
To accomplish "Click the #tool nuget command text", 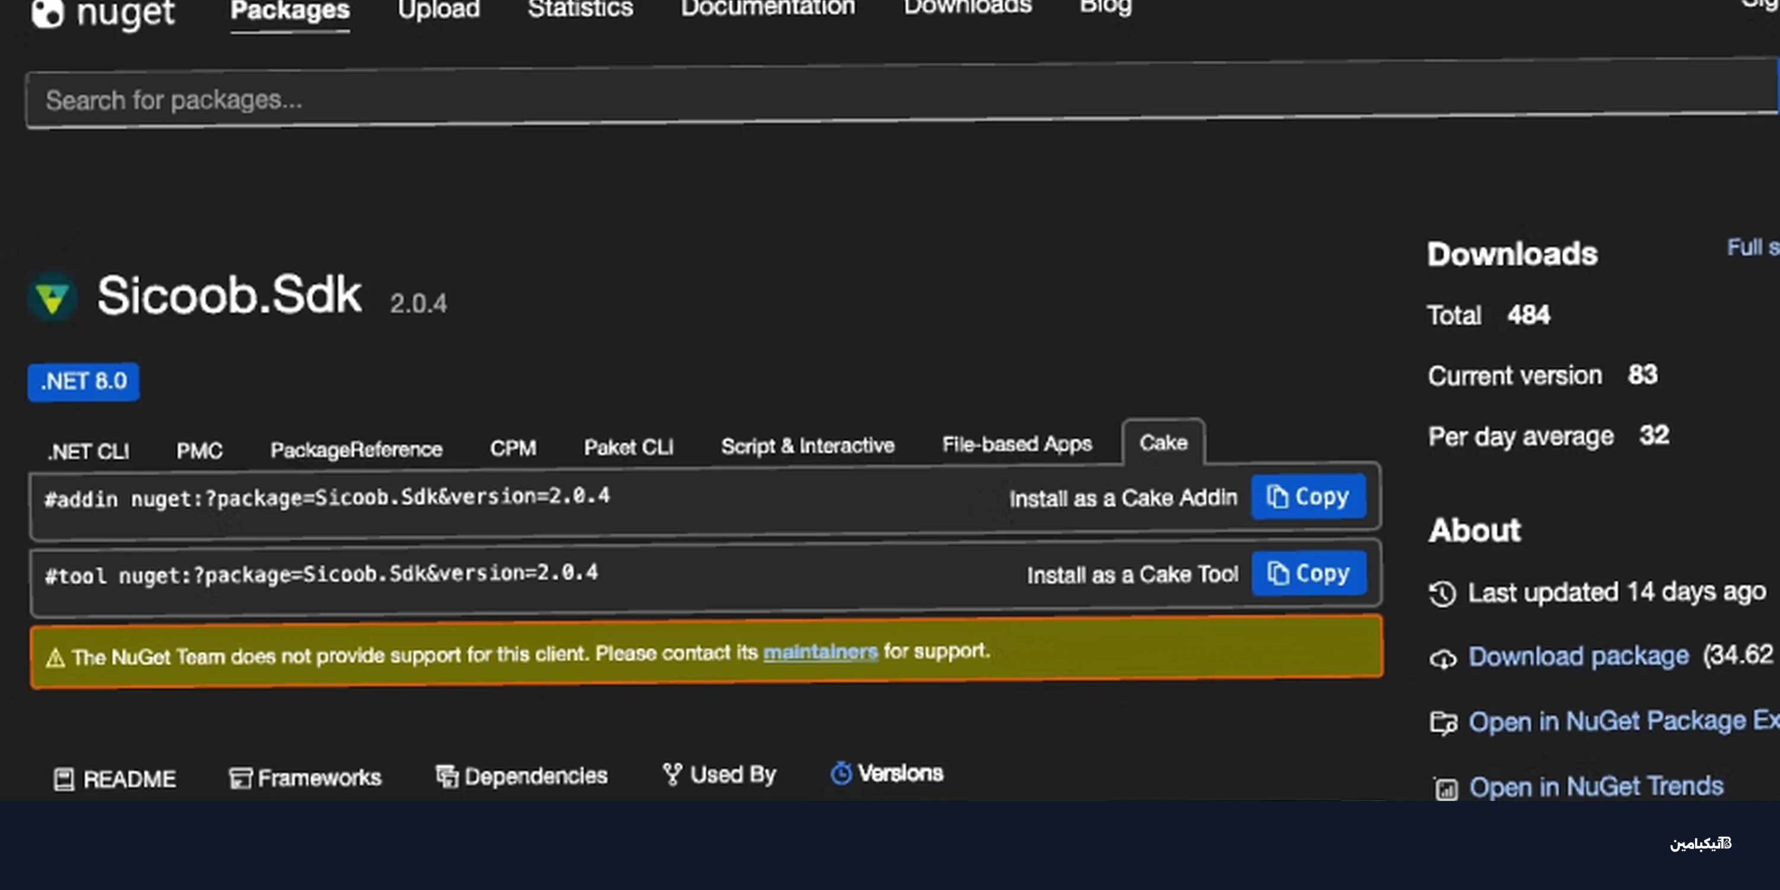I will [x=322, y=574].
